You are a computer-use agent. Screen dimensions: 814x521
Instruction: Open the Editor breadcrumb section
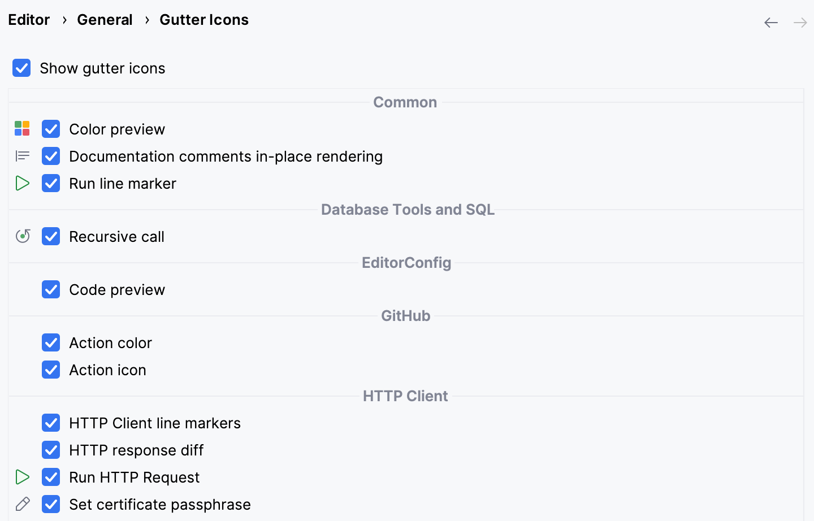(x=29, y=19)
